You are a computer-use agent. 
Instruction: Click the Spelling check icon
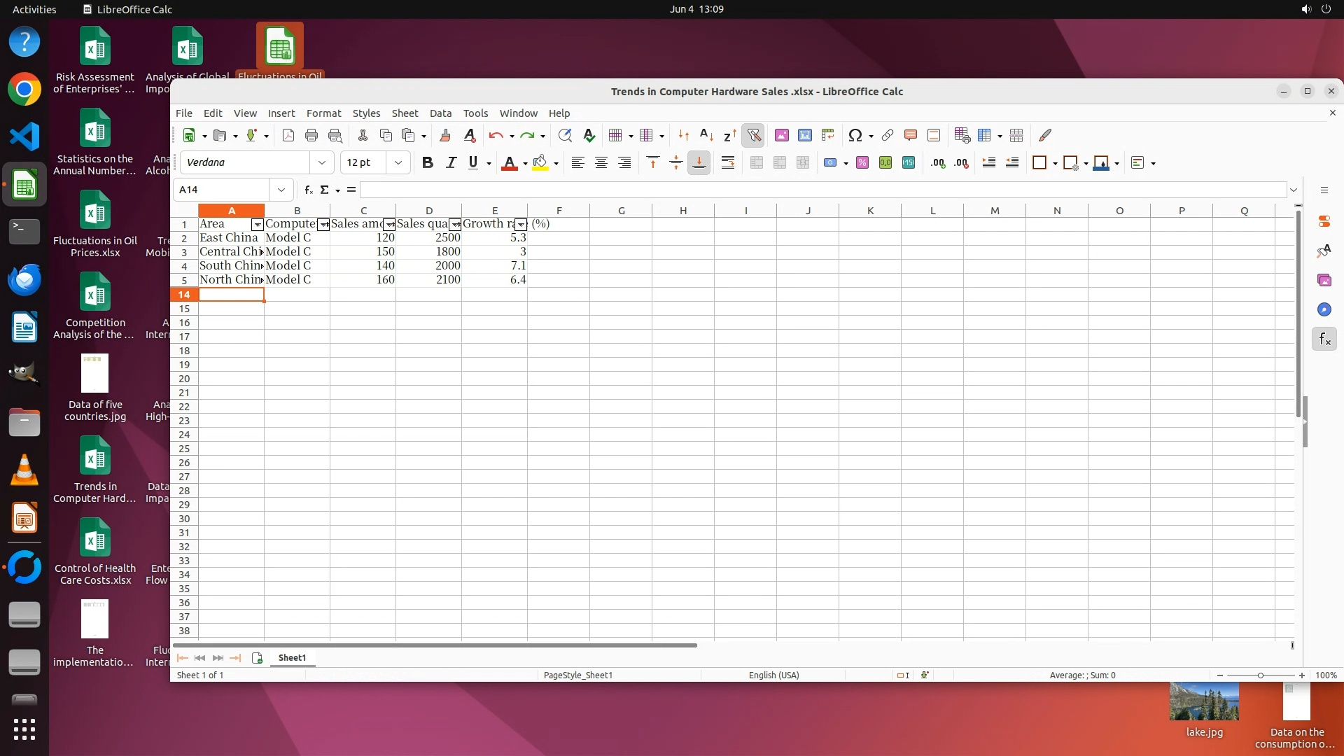pos(589,136)
